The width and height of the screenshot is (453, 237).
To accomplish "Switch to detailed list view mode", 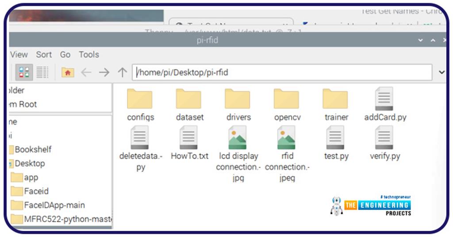I will pos(42,72).
